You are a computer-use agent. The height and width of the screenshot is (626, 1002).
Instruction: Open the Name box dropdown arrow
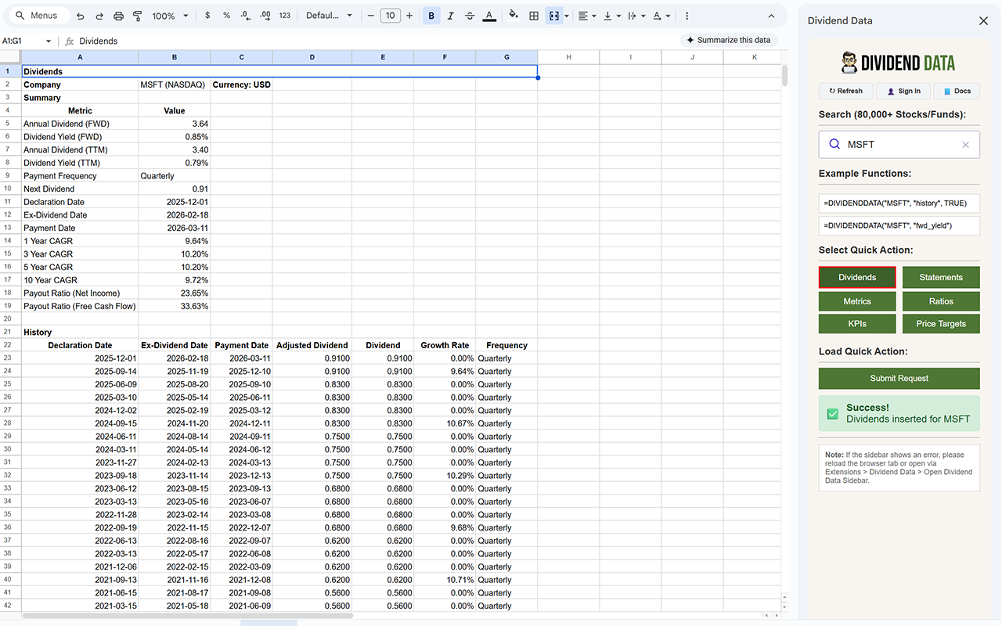49,41
